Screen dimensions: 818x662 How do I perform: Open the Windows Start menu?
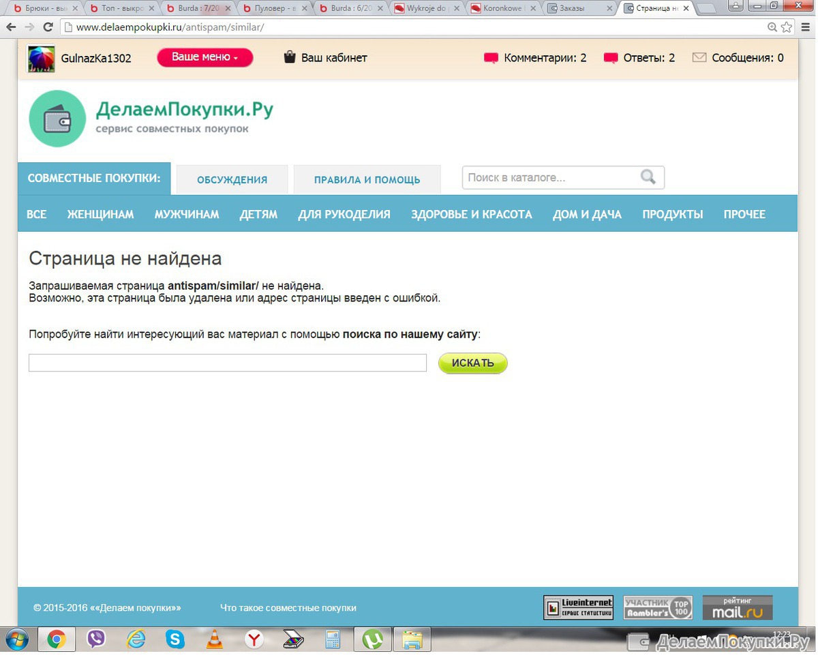click(16, 640)
